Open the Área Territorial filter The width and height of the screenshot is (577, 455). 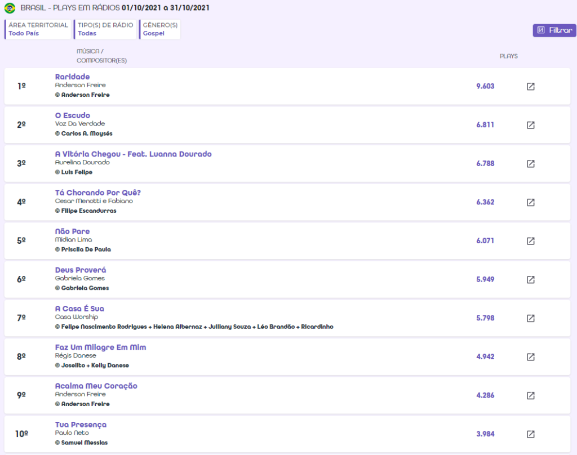[x=38, y=29]
